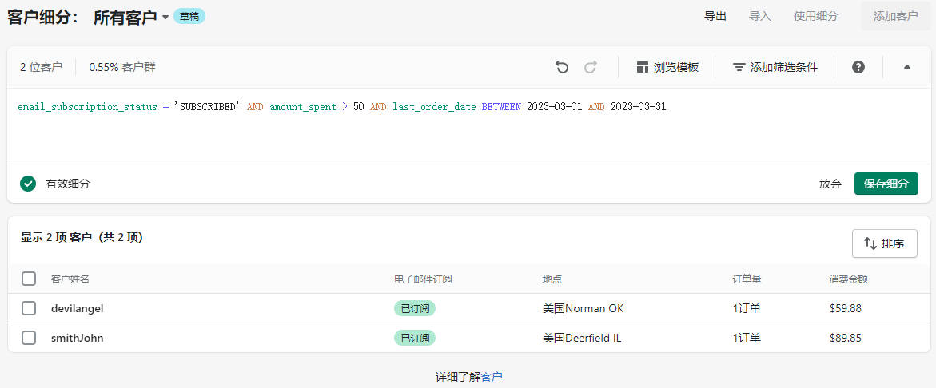
Task: Open customer smithJohn
Action: click(77, 338)
